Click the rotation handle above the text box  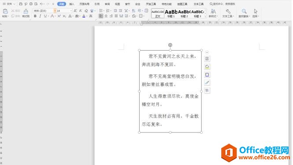click(x=170, y=45)
